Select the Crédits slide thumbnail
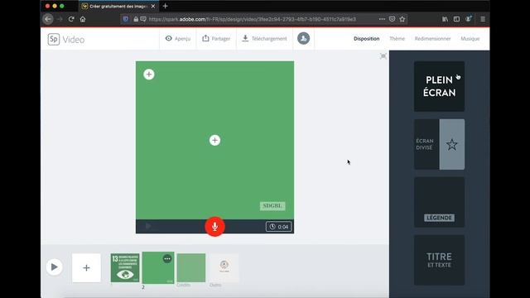This screenshot has width=530, height=298. pyautogui.click(x=191, y=267)
